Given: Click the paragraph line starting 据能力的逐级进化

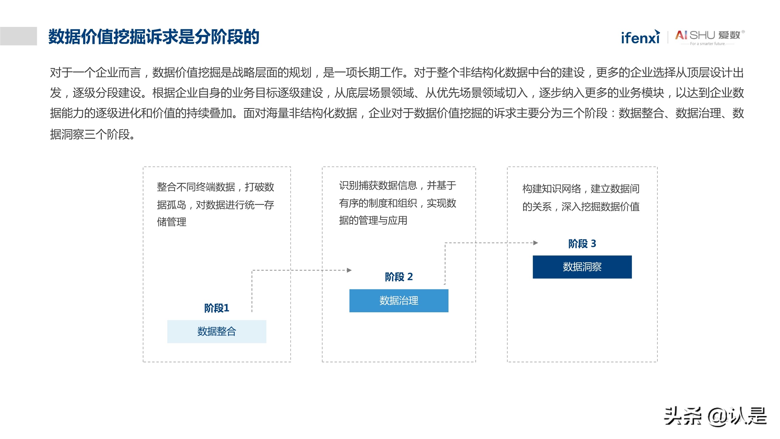Looking at the screenshot, I should pos(397,113).
